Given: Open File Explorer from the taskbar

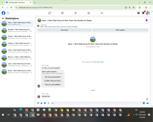Looking at the screenshot, I should pos(38,115).
